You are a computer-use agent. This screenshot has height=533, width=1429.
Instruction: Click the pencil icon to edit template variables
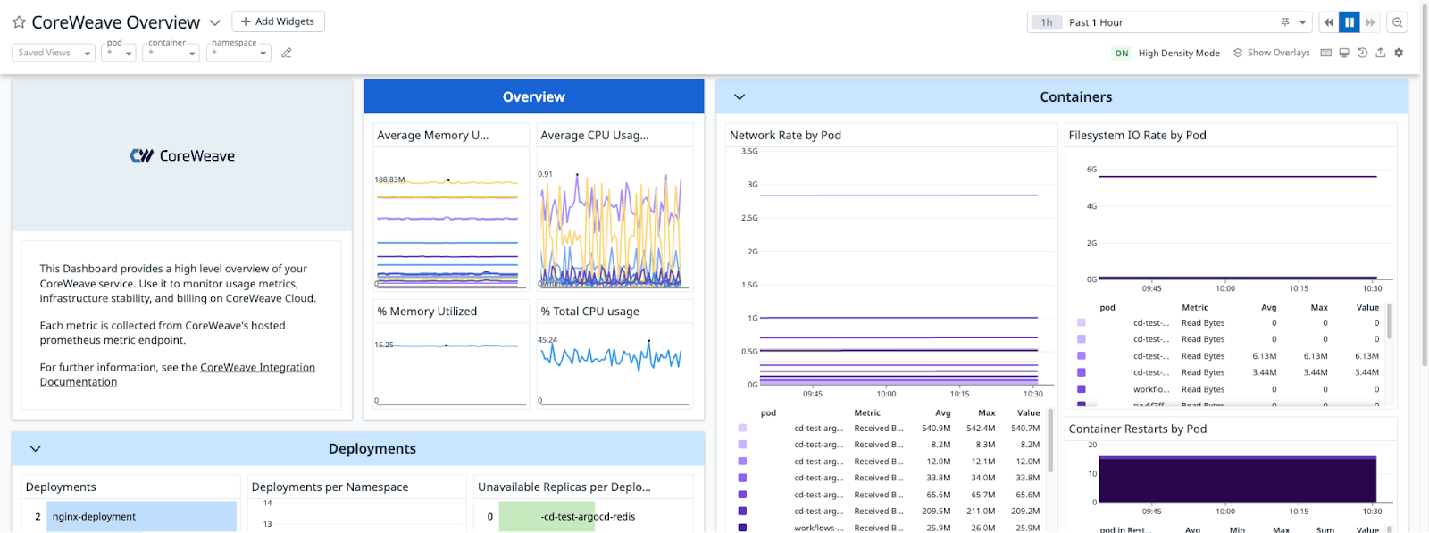point(287,53)
